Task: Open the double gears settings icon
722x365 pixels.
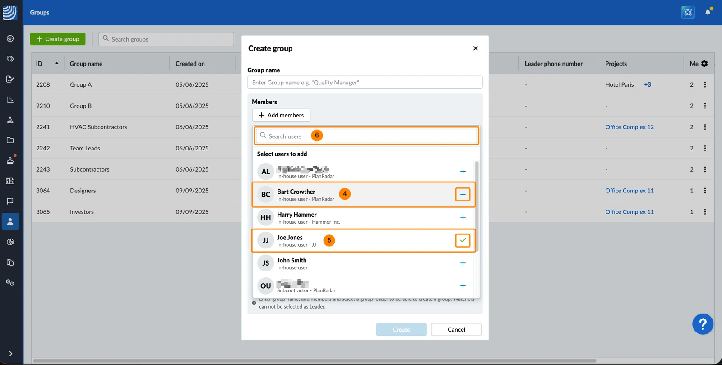Action: point(10,283)
